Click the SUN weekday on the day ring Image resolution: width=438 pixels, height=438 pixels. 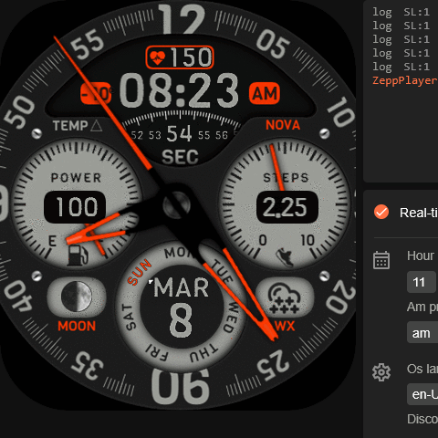(x=139, y=272)
